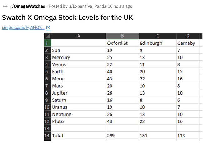Screen dimensions: 216x144
Task: Select row 14 header
Action: tap(48, 136)
